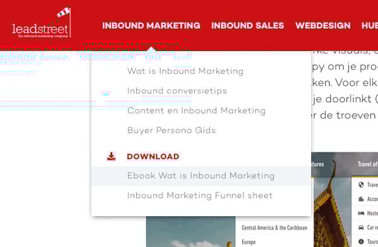The image size is (378, 247).
Task: Click the DOWNLOAD section heading
Action: (x=153, y=156)
